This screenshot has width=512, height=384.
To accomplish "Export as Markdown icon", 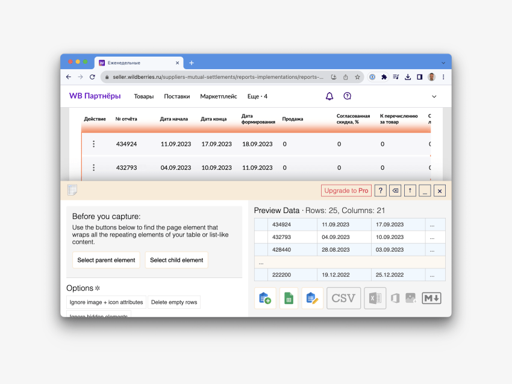I will (431, 298).
